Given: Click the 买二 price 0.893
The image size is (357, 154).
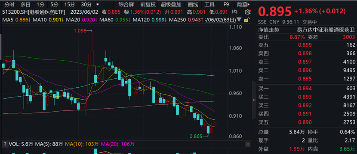Looking at the screenshot, I should [x=305, y=97].
